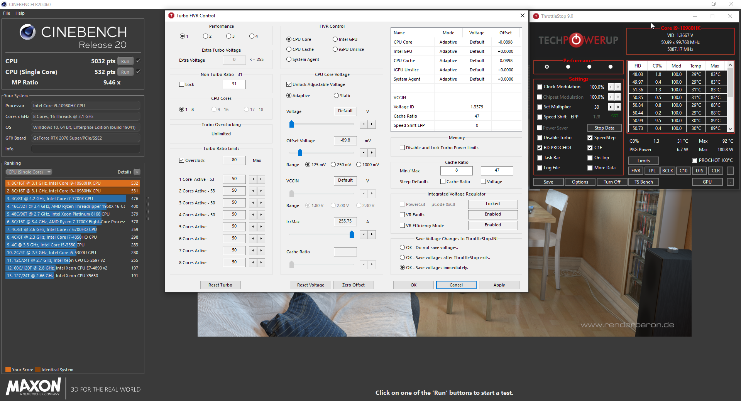The height and width of the screenshot is (401, 741).
Task: Click Zero Offset button
Action: point(354,285)
